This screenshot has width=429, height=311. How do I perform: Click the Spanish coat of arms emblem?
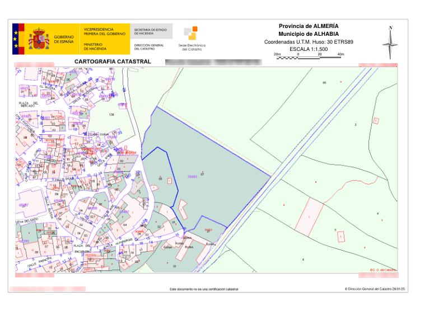tap(39, 39)
